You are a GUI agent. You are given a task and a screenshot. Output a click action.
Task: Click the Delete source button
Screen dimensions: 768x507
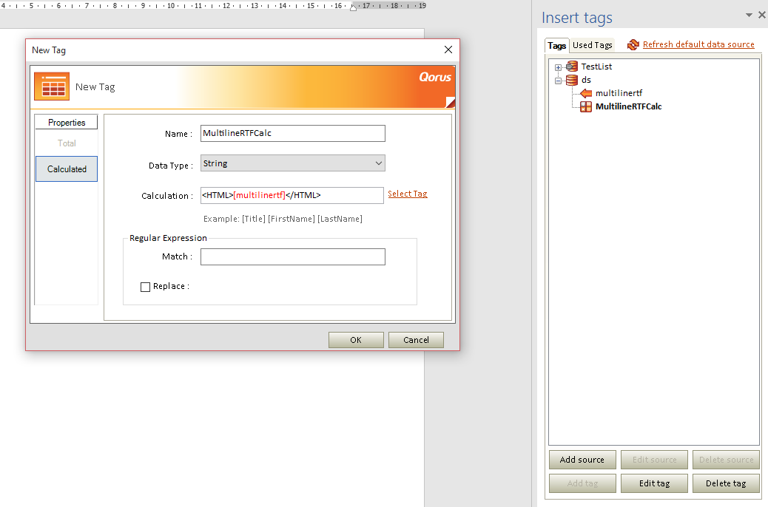pos(726,460)
